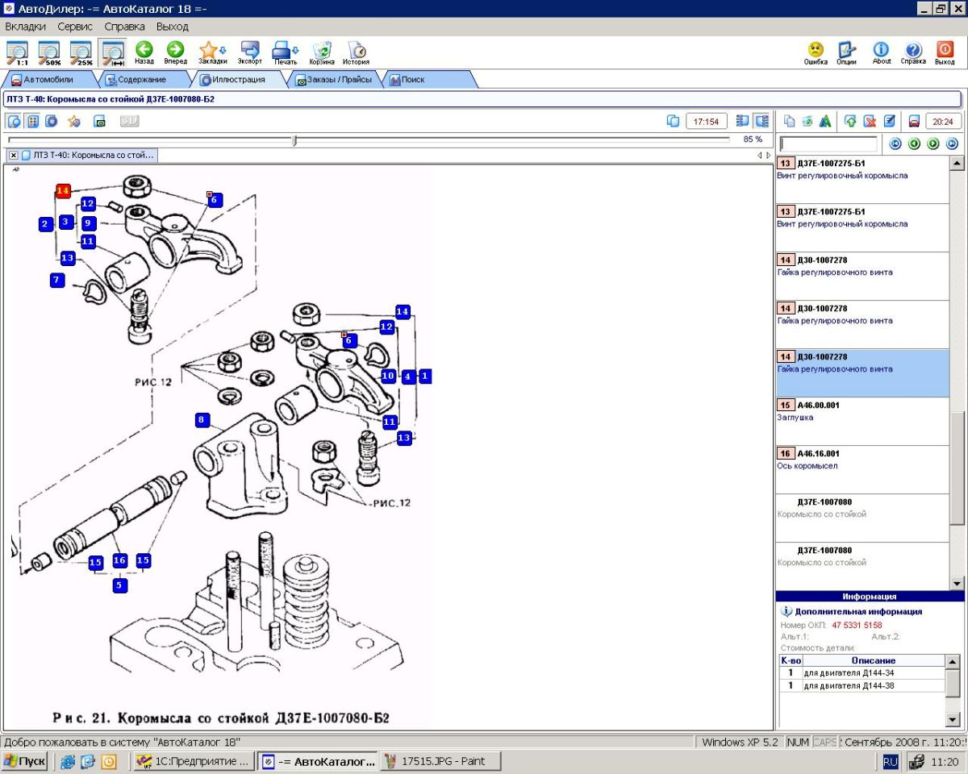Open the История history icon
968x774 pixels.
coord(356,52)
